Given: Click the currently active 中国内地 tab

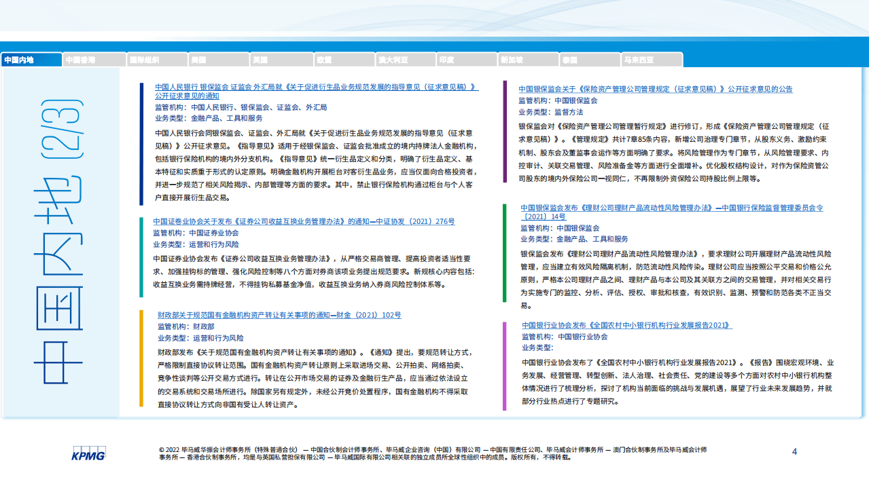Looking at the screenshot, I should coord(31,59).
